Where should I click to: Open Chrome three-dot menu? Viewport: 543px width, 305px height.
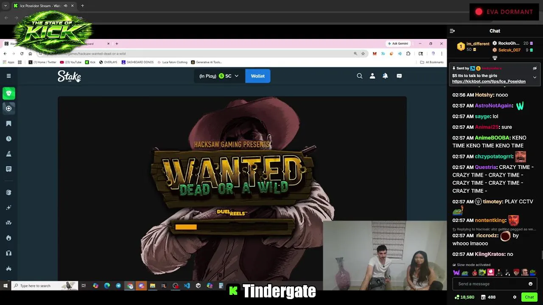[442, 54]
